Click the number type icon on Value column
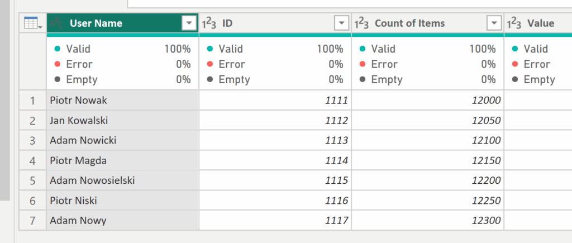This screenshot has width=572, height=243. (514, 23)
